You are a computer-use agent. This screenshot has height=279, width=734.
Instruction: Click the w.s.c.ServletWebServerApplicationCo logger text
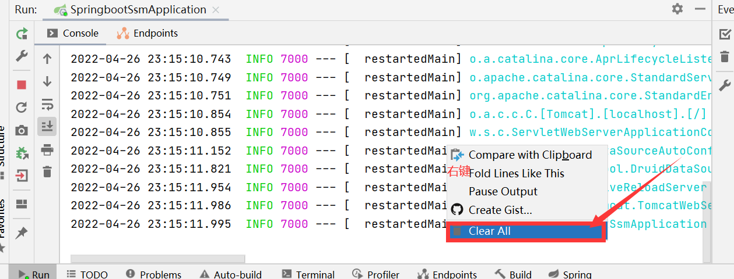pos(591,132)
